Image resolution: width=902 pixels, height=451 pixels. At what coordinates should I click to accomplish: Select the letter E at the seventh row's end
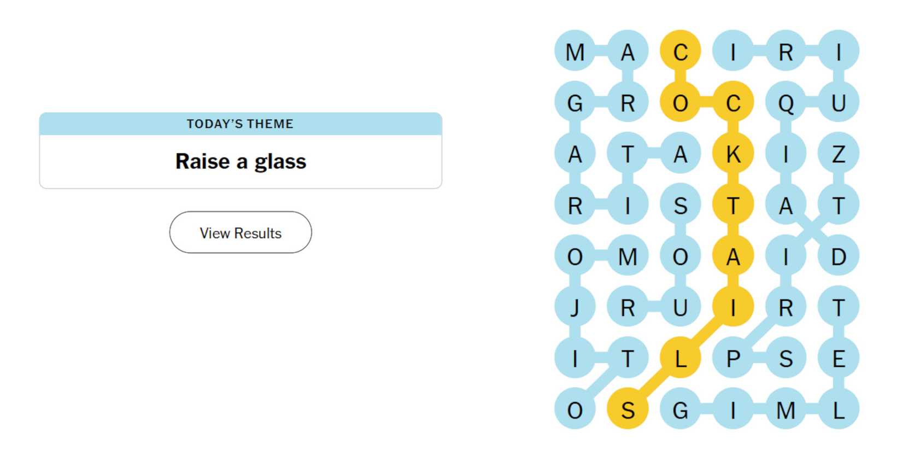click(838, 358)
